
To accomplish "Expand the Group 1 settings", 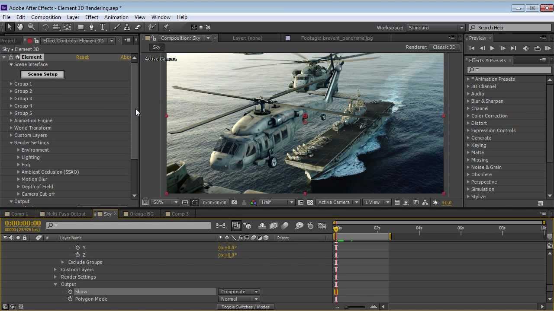I will (11, 84).
